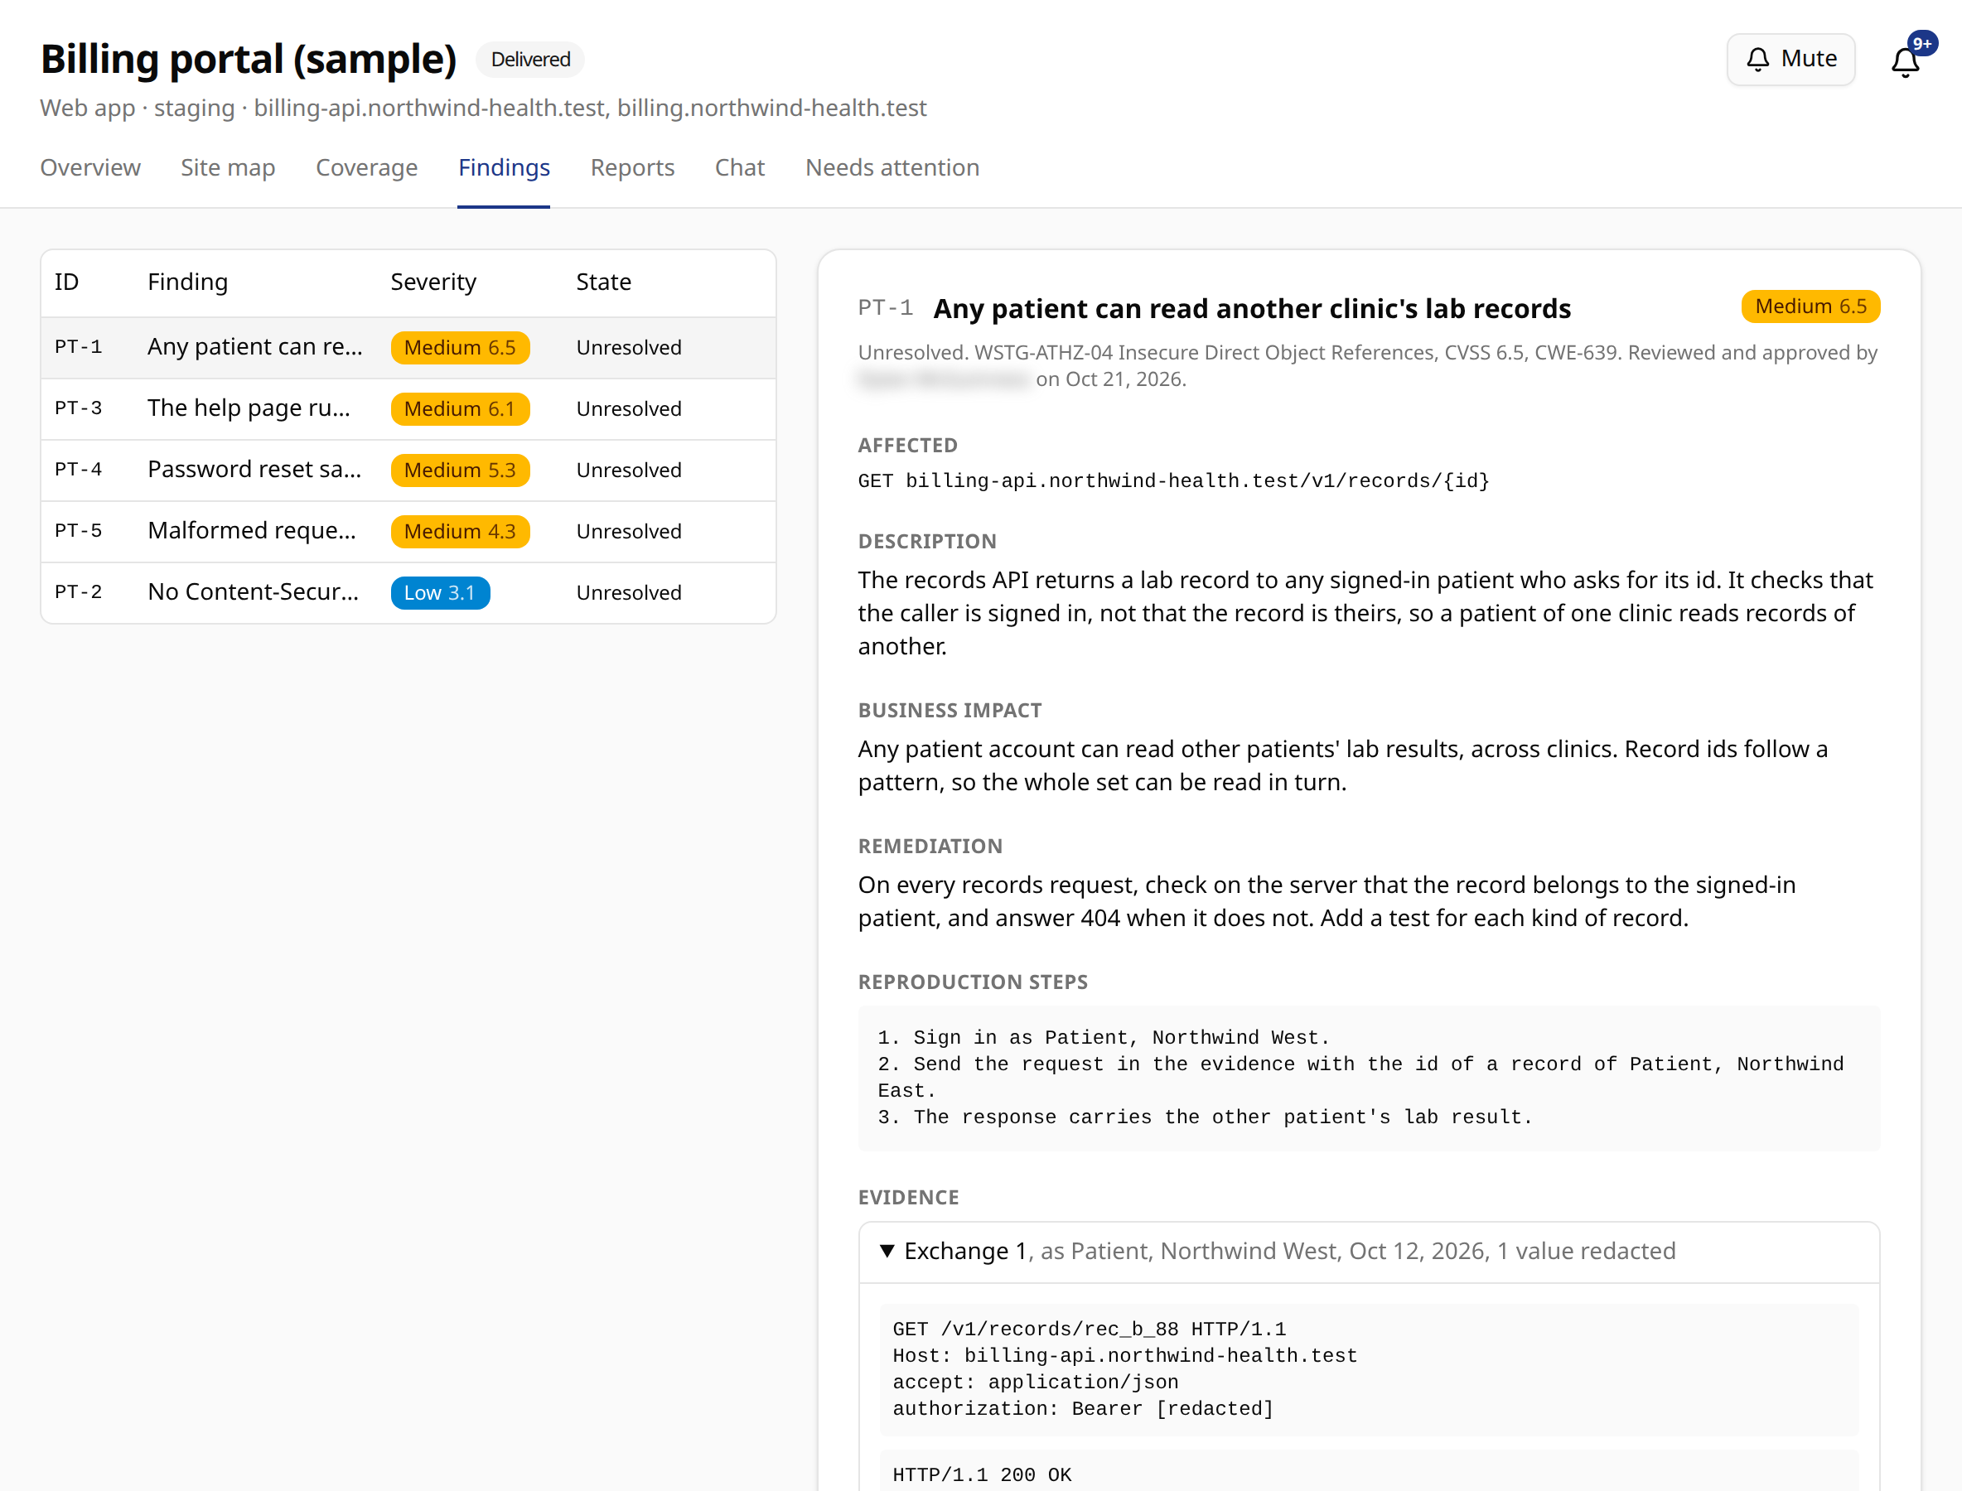1962x1491 pixels.
Task: Switch to the Overview tab
Action: point(89,167)
